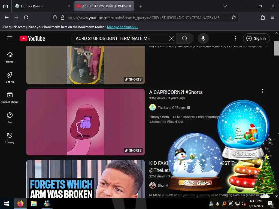Go to Home in sidebar

point(10,57)
